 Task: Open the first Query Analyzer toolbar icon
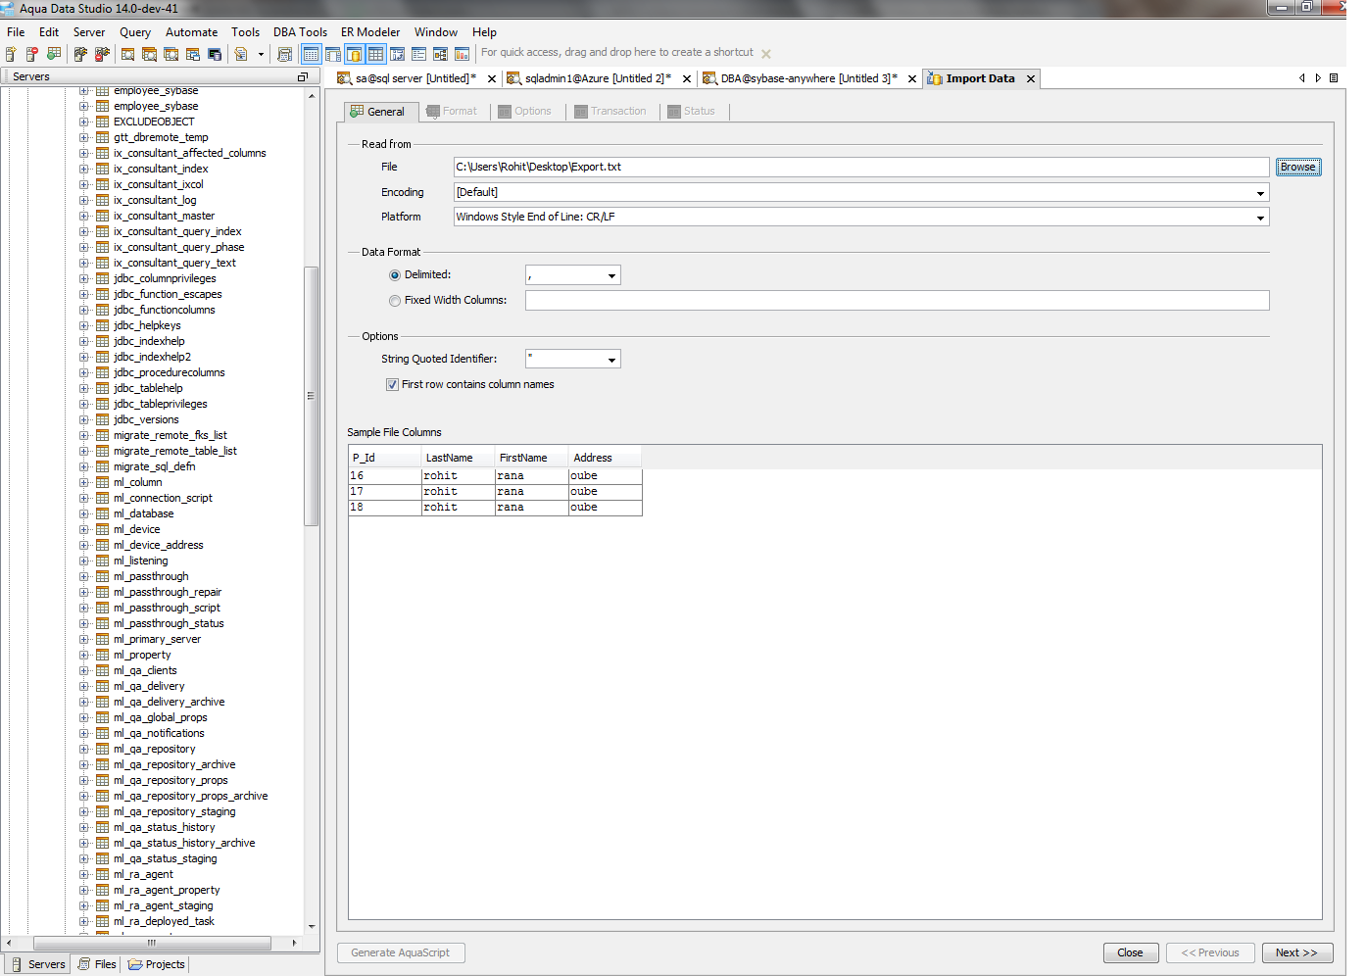point(128,54)
